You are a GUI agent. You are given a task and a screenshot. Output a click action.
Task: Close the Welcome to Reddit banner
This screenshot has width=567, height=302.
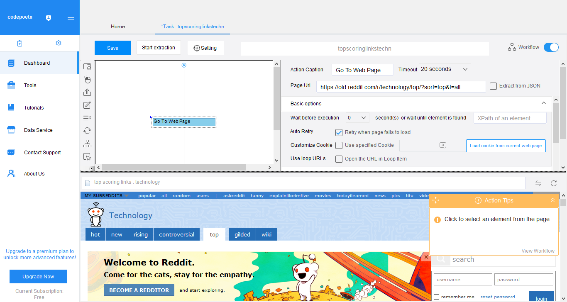426,257
